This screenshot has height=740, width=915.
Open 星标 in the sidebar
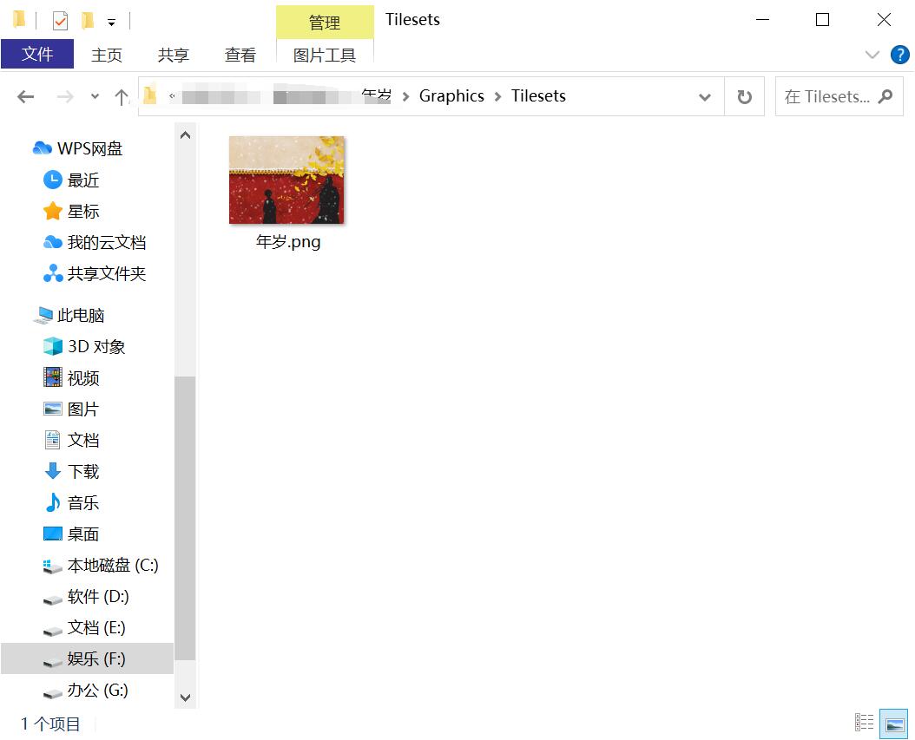coord(71,211)
